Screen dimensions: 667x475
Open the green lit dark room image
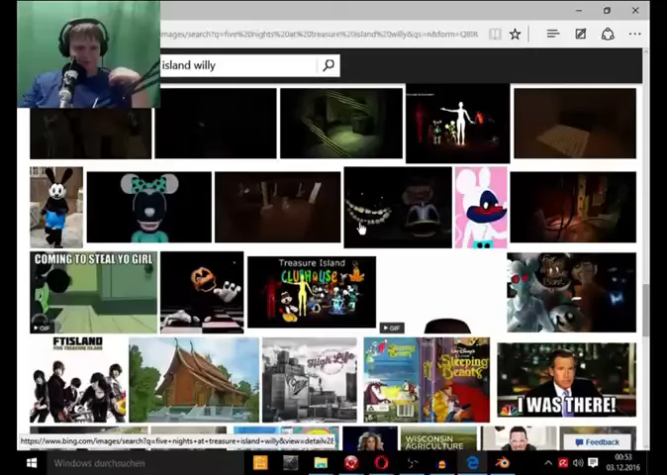click(341, 124)
